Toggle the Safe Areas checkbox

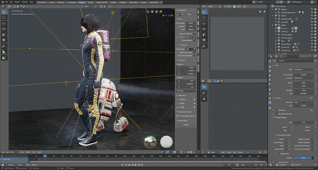[x=277, y=110]
